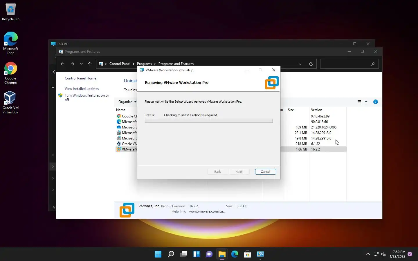This screenshot has width=418, height=261.
Task: Expand view options dropdown arrow
Action: [366, 102]
